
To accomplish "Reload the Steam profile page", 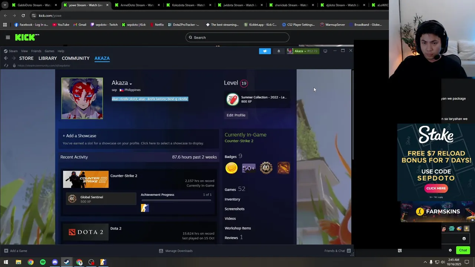I will 6,66.
